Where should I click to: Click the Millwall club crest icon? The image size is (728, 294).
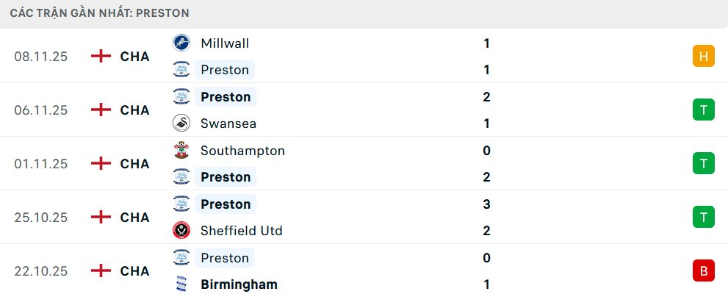(181, 43)
